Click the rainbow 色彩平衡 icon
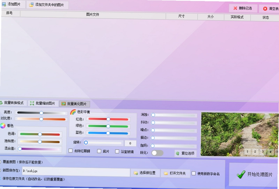Viewport: 279px width, 189px height. point(73,112)
